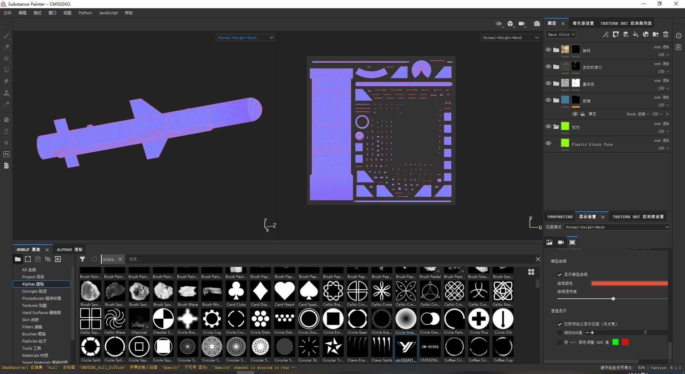This screenshot has height=374, width=685.
Task: Select the Polygon Fill tool
Action: (6, 70)
